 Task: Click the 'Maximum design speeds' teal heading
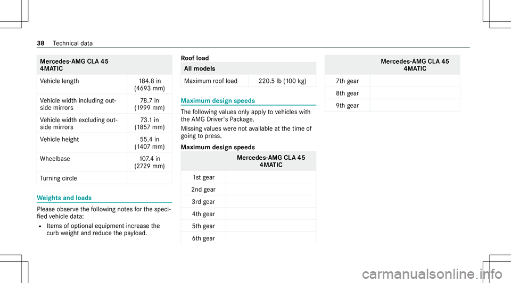(x=218, y=101)
